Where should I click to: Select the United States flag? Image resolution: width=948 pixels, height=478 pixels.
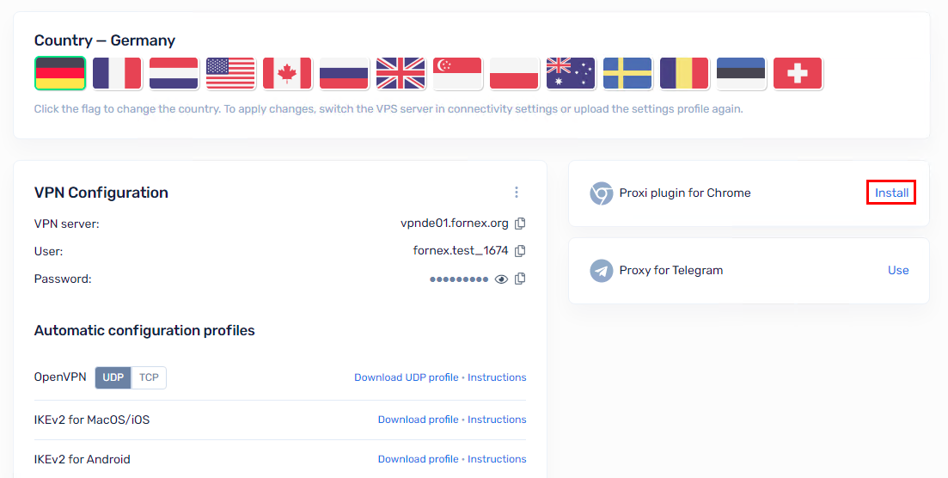[x=230, y=73]
